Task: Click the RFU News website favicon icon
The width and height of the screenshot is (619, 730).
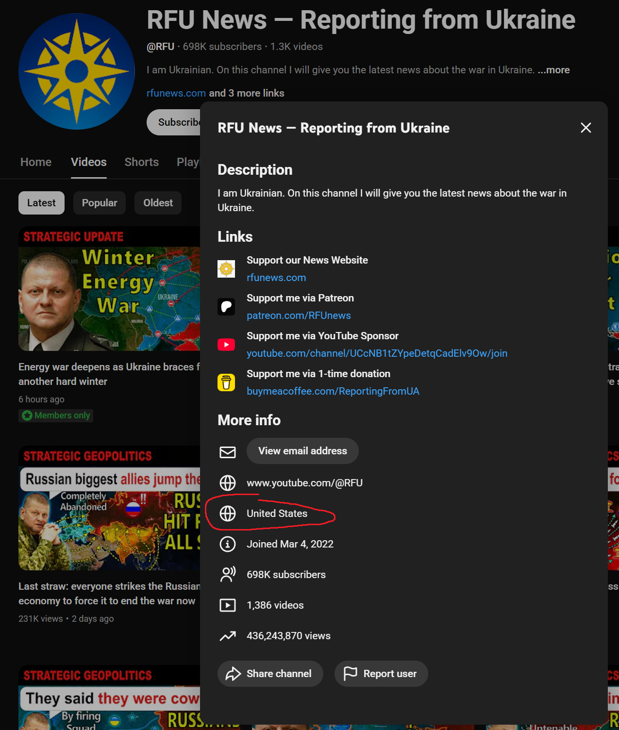Action: (226, 268)
